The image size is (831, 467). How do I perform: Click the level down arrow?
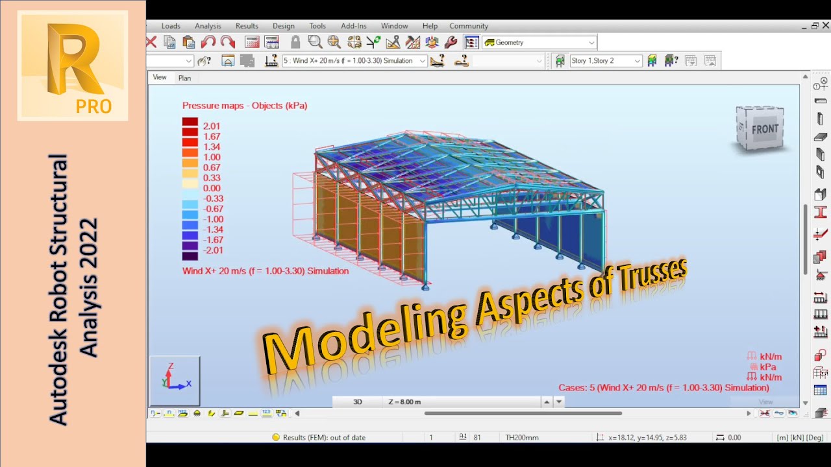pyautogui.click(x=559, y=402)
